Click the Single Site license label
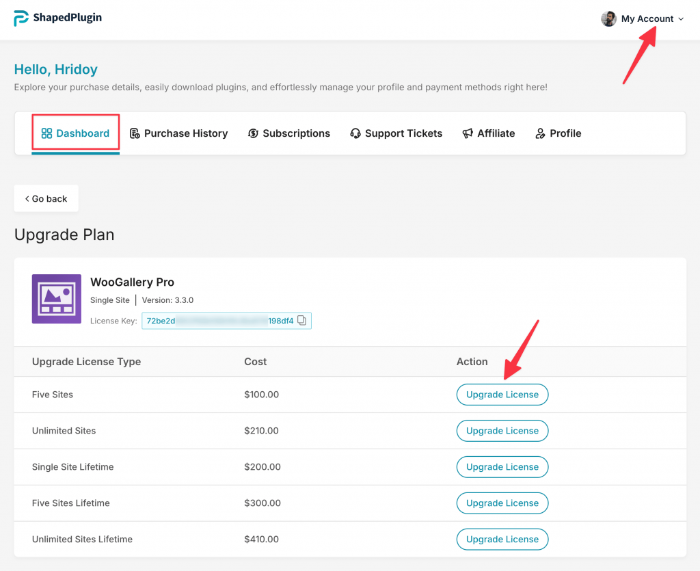Image resolution: width=700 pixels, height=571 pixels. click(110, 300)
